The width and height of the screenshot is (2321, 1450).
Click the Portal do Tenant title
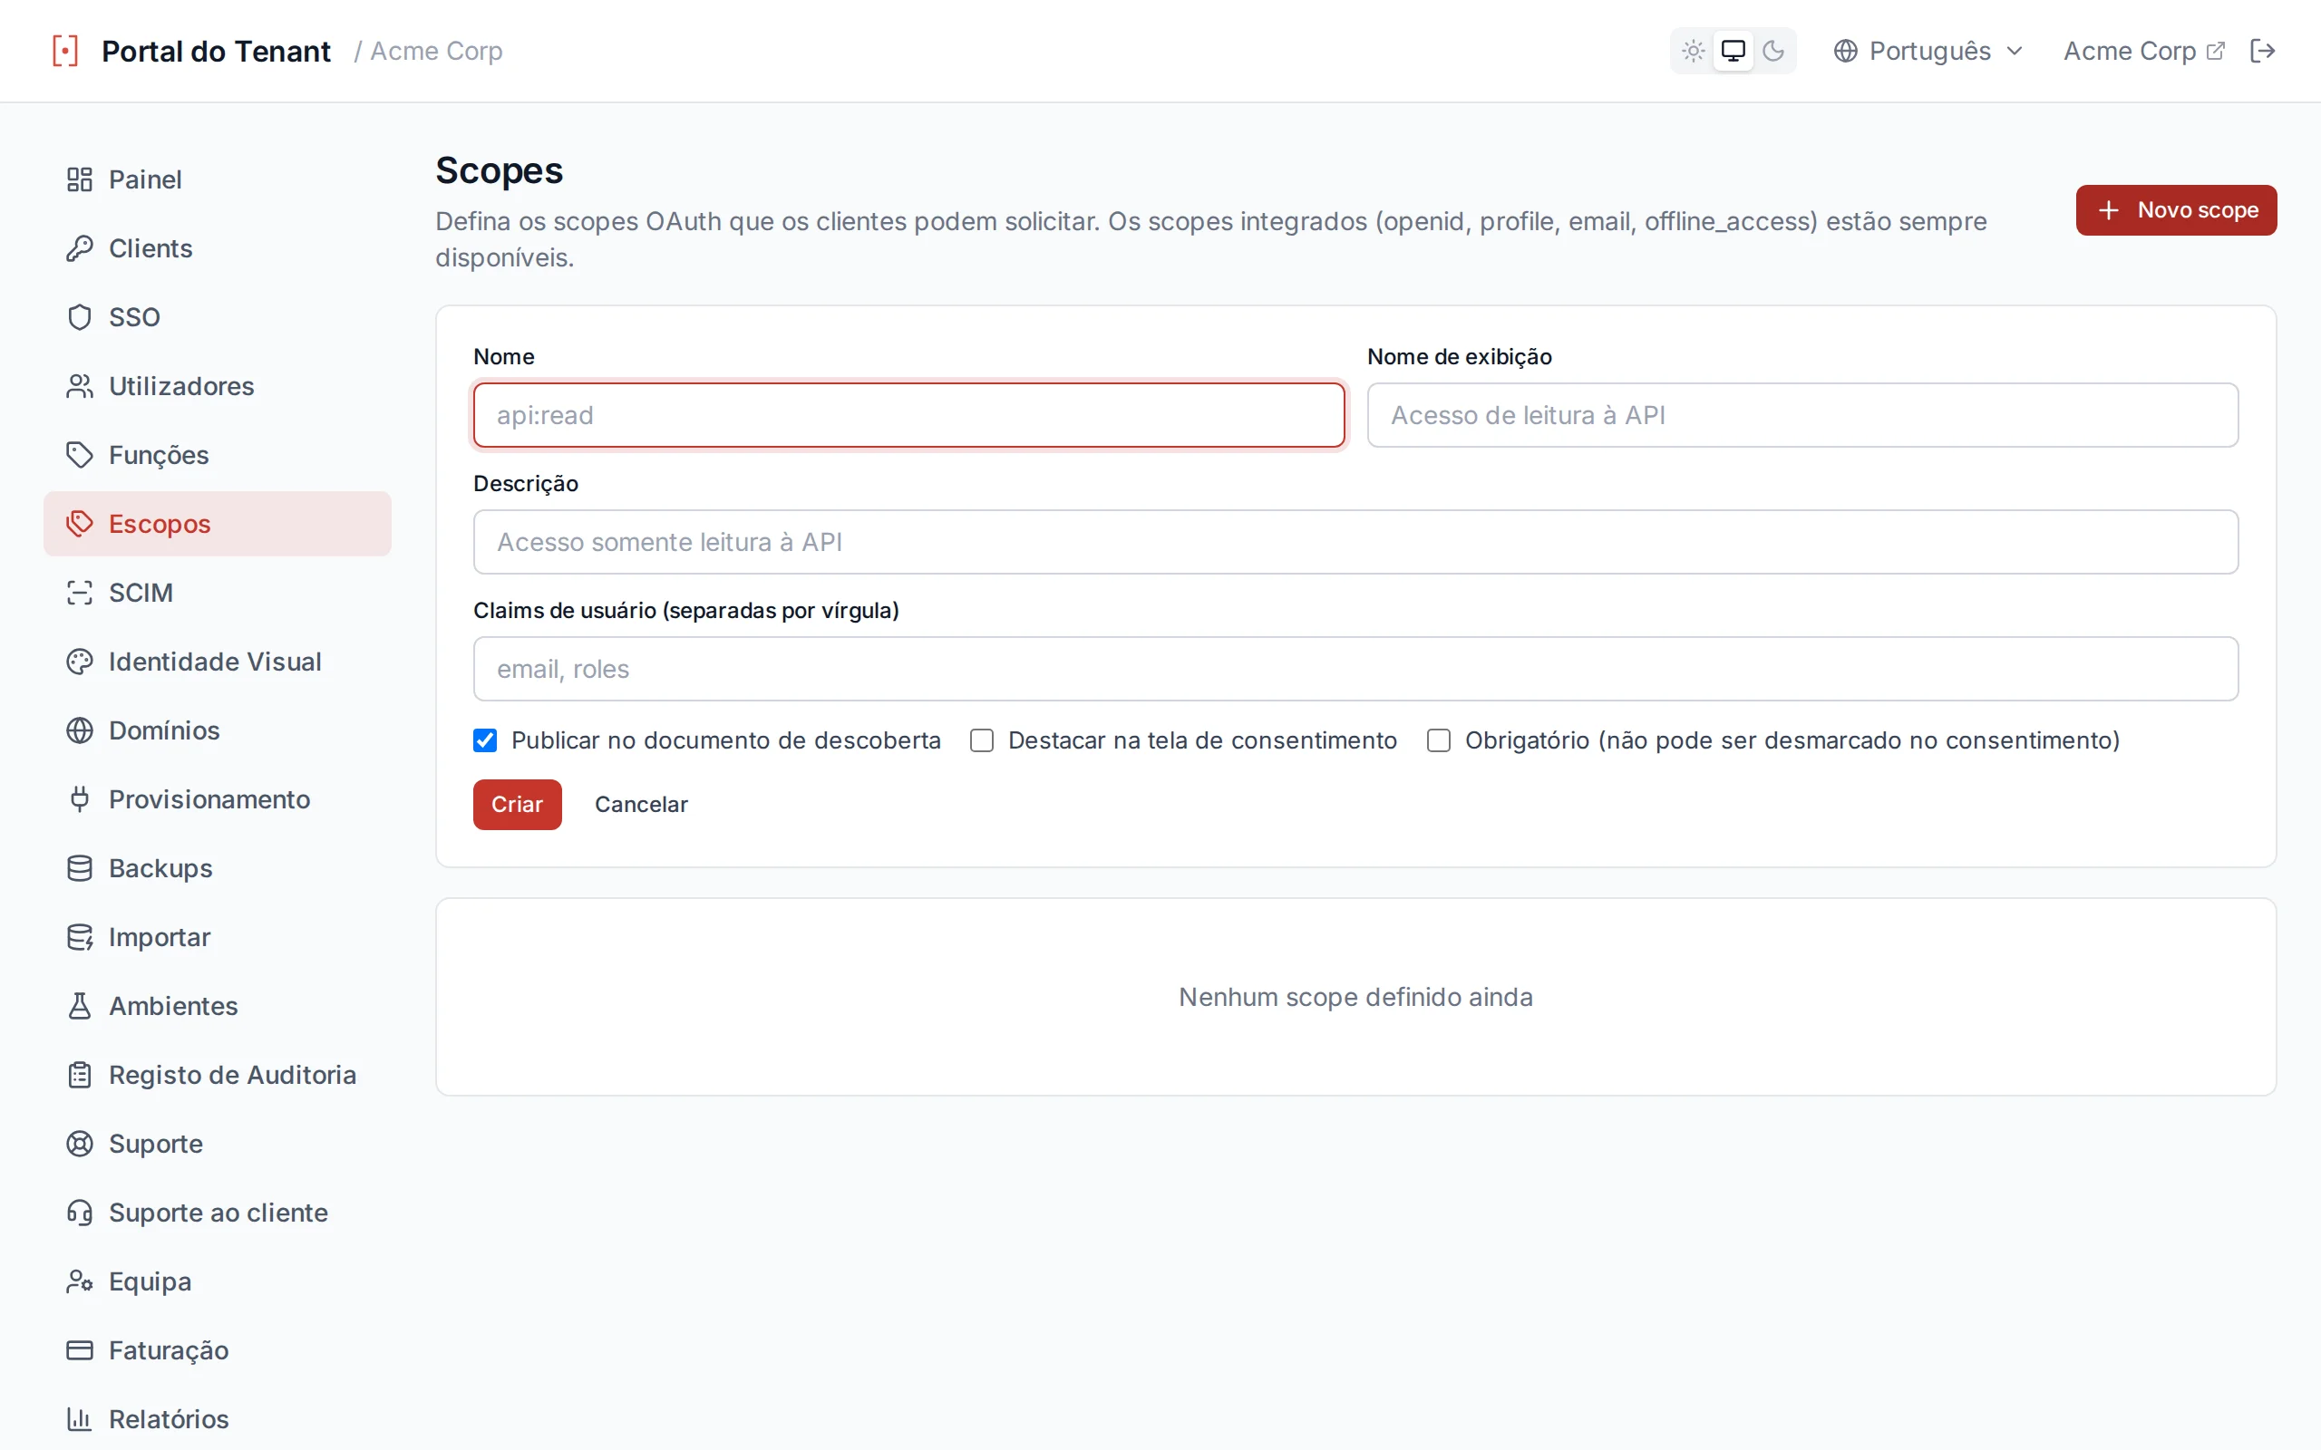[216, 51]
